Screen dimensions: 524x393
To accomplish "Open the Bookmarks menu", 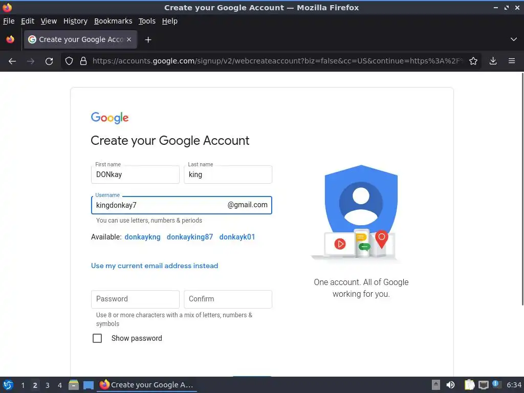I will point(113,21).
